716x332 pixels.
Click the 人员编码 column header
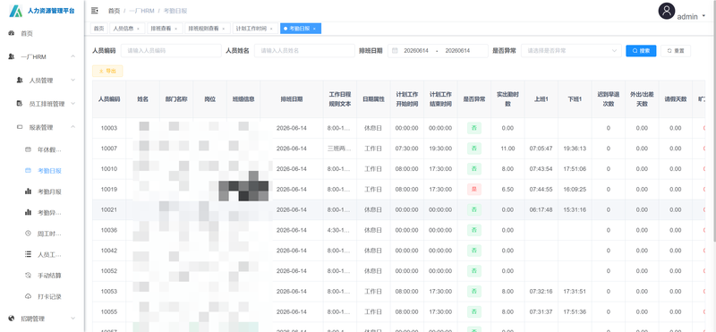pyautogui.click(x=109, y=99)
